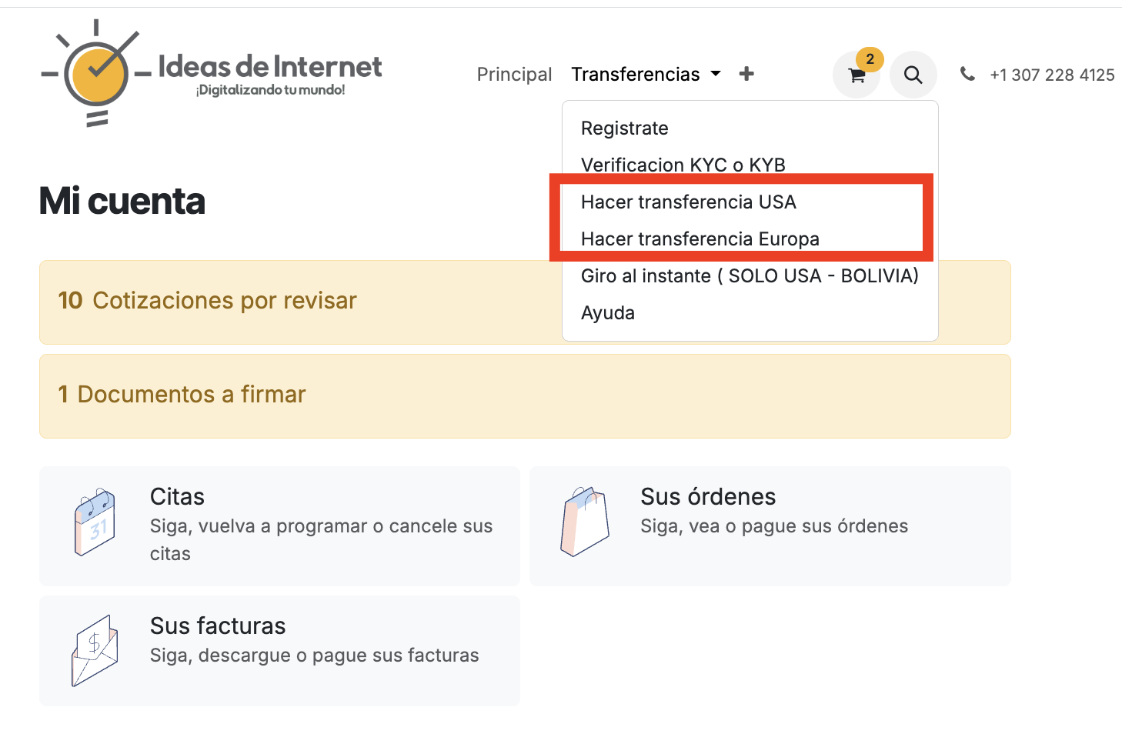Click the phone handset icon
This screenshot has width=1122, height=734.
[967, 74]
